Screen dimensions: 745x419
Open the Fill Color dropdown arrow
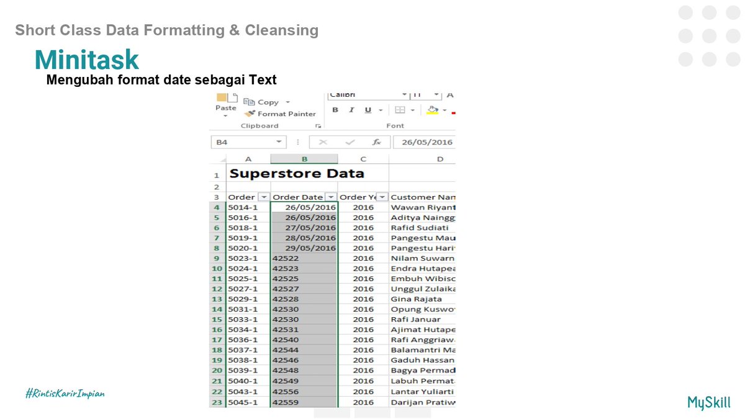click(446, 110)
